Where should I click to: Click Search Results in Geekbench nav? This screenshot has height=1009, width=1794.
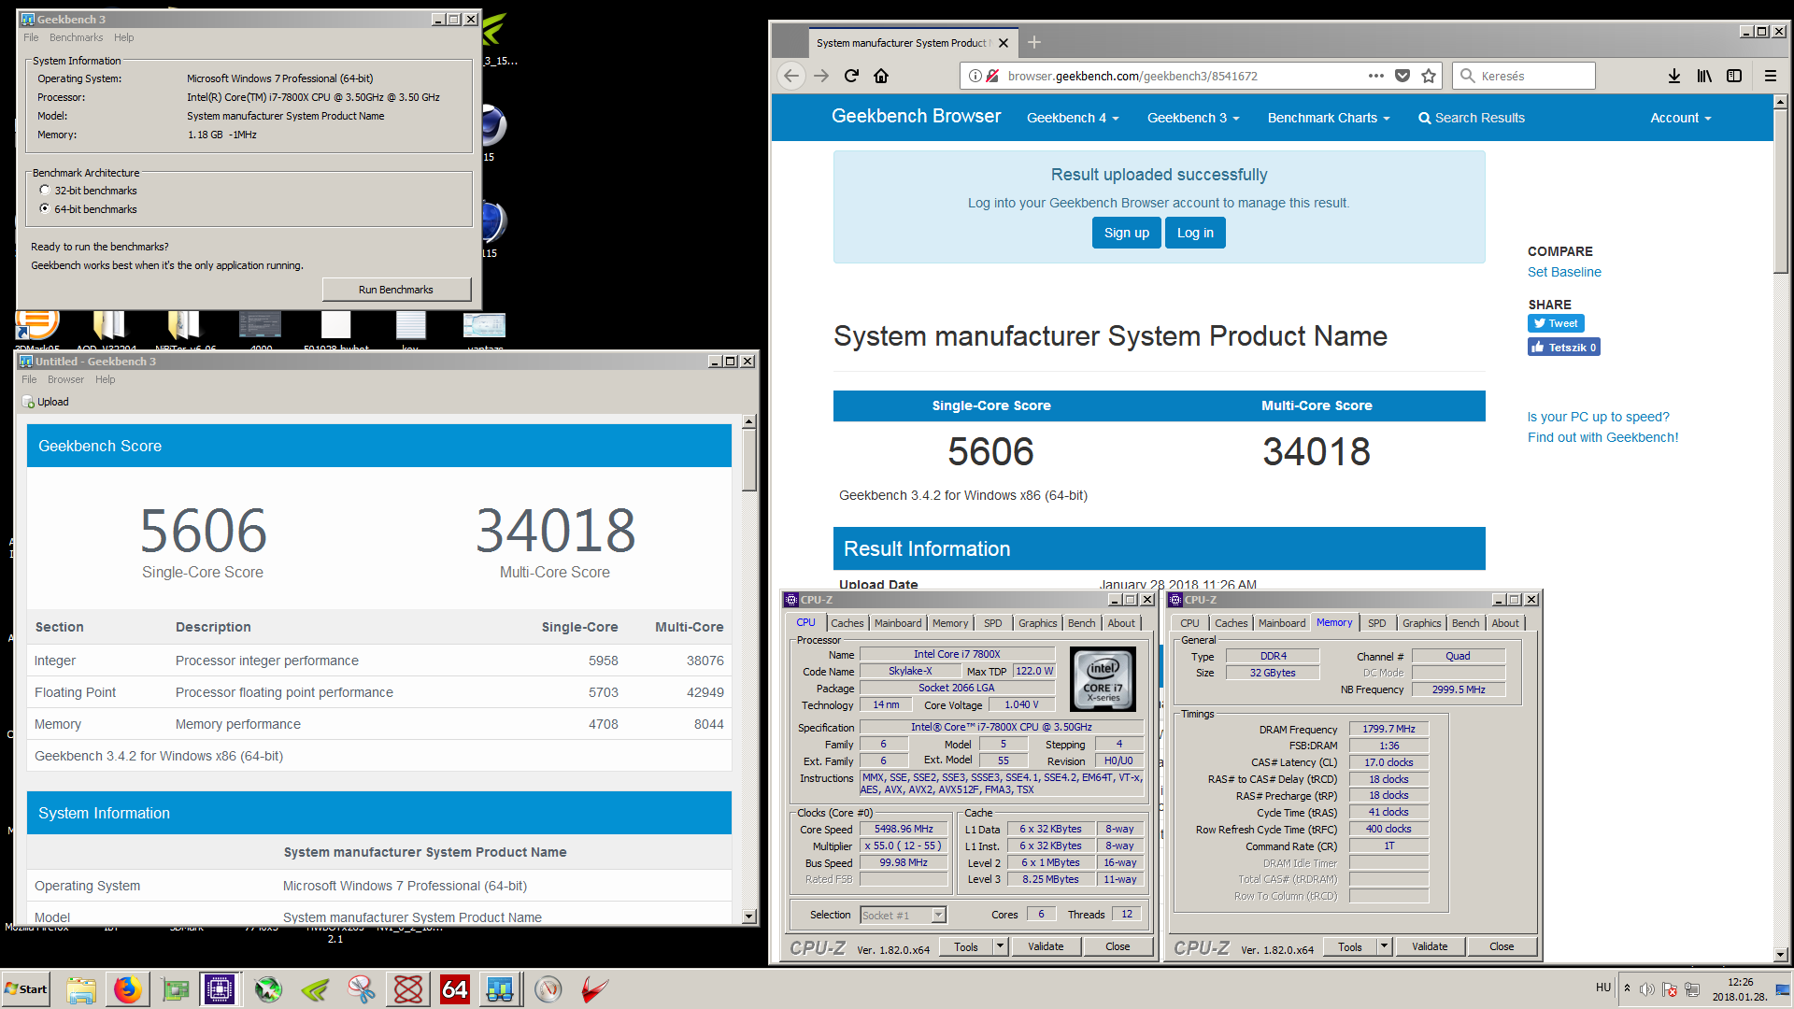1472,118
